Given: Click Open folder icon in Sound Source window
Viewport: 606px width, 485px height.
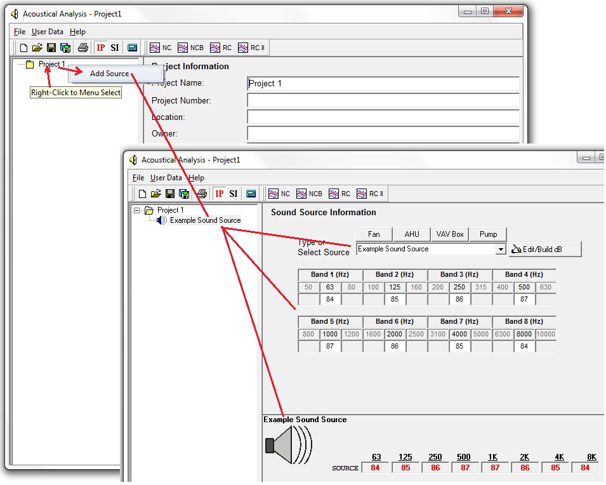Looking at the screenshot, I should pos(155,194).
